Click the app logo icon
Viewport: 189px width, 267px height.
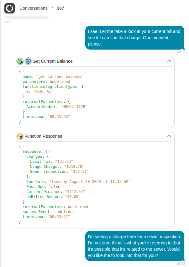(9, 8)
